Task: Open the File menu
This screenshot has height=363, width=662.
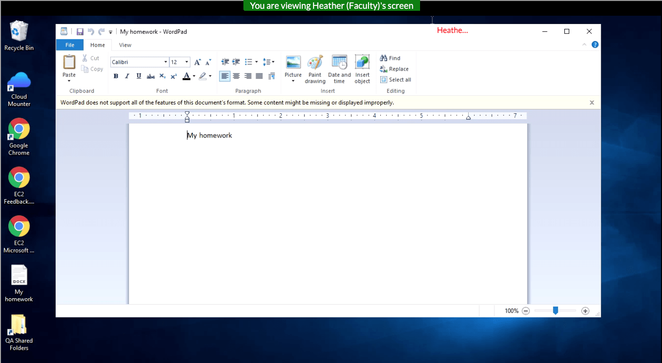Action: click(x=70, y=45)
